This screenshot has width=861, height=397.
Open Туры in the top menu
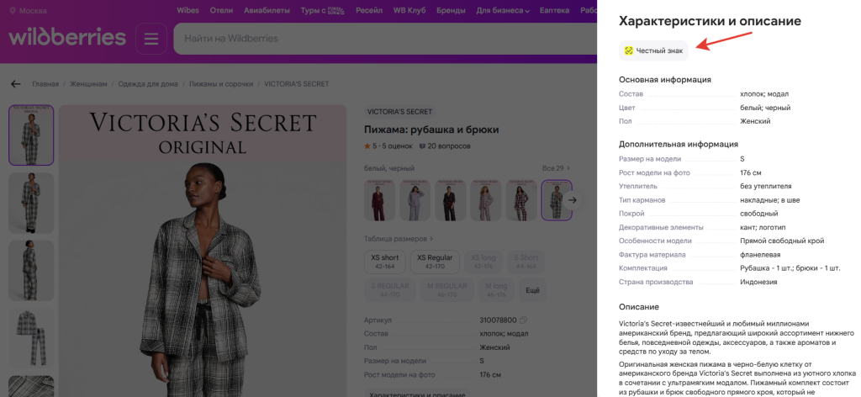322,10
